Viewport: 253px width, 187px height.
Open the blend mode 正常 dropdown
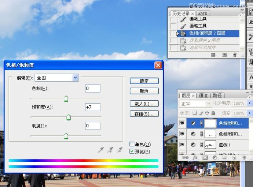click(x=195, y=104)
